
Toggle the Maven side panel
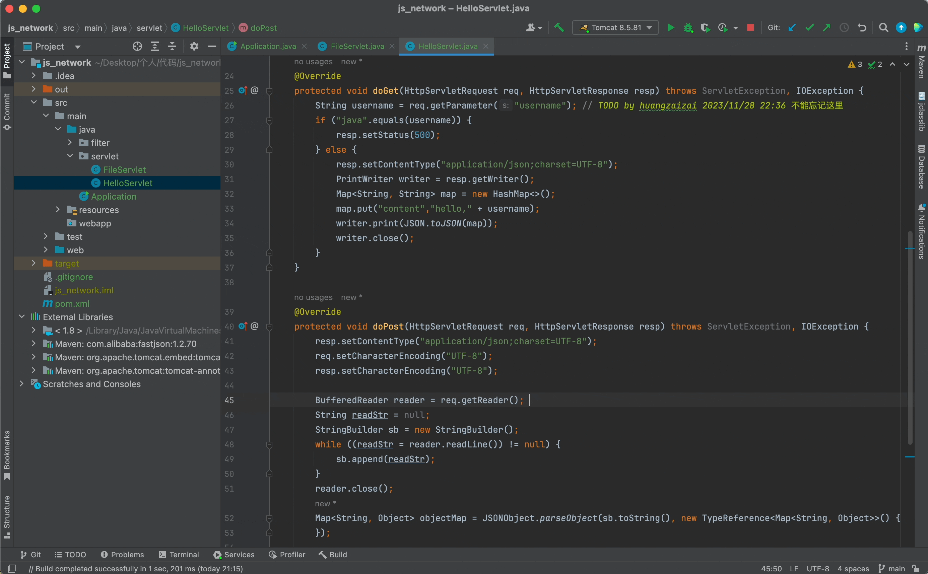[x=921, y=62]
